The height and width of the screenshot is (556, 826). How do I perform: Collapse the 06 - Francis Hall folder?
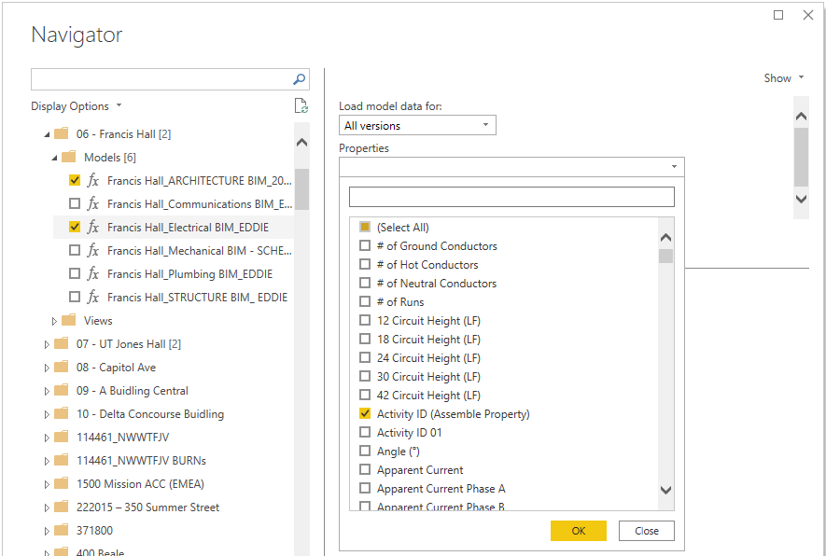tap(47, 134)
